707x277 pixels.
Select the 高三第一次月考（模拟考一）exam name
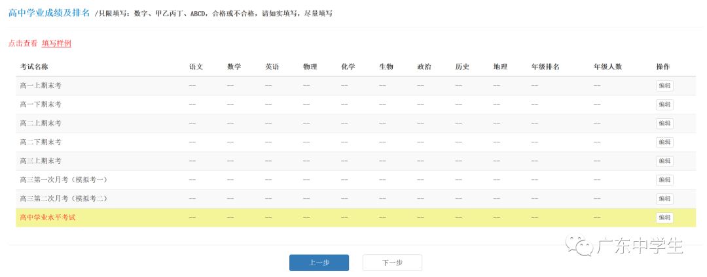[x=64, y=180]
